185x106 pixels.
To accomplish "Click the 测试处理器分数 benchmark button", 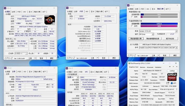I will [x=136, y=39].
